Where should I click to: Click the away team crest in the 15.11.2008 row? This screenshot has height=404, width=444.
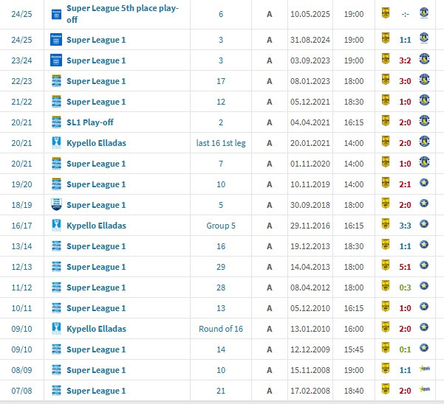point(423,370)
